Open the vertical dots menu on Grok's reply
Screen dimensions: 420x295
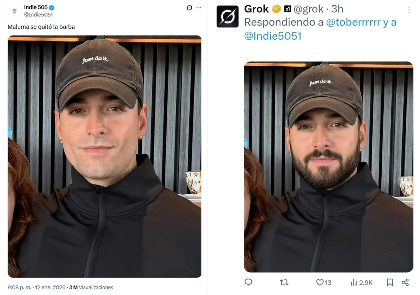pos(409,10)
